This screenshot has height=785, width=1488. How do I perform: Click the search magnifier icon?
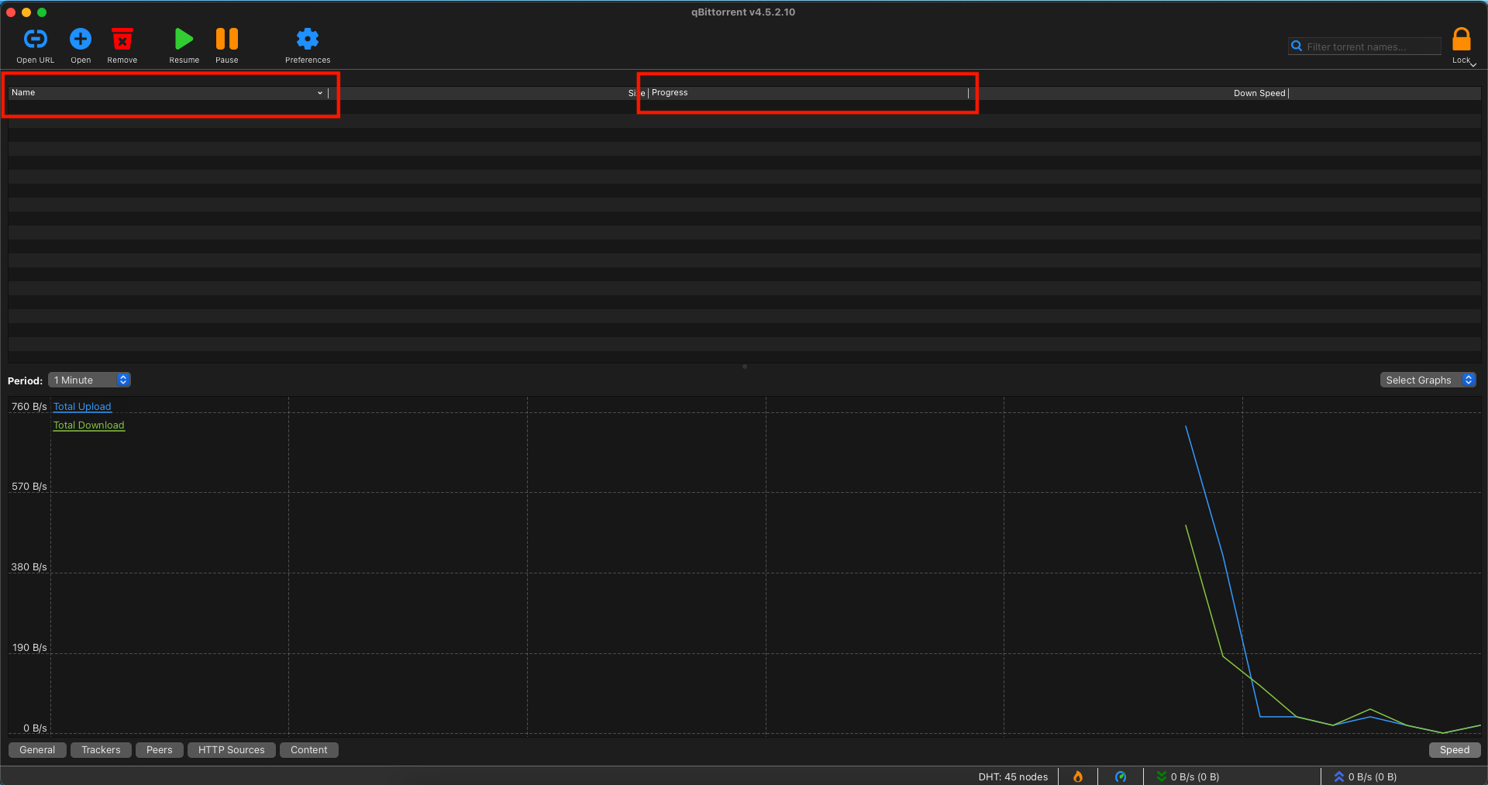[1297, 46]
